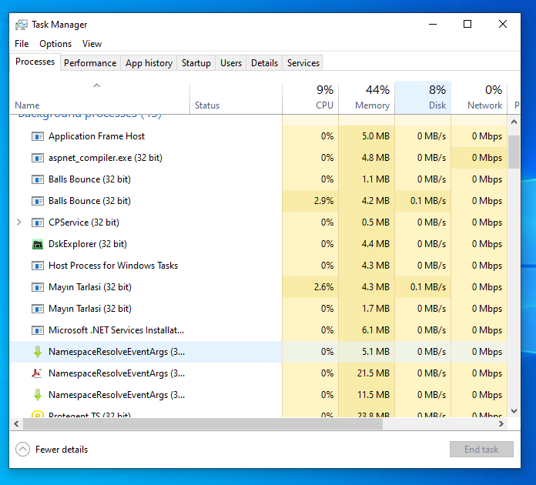Click the aspnet_compiler.exe process icon

[38, 158]
